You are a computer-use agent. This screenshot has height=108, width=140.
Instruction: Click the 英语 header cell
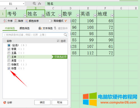[x=88, y=14]
